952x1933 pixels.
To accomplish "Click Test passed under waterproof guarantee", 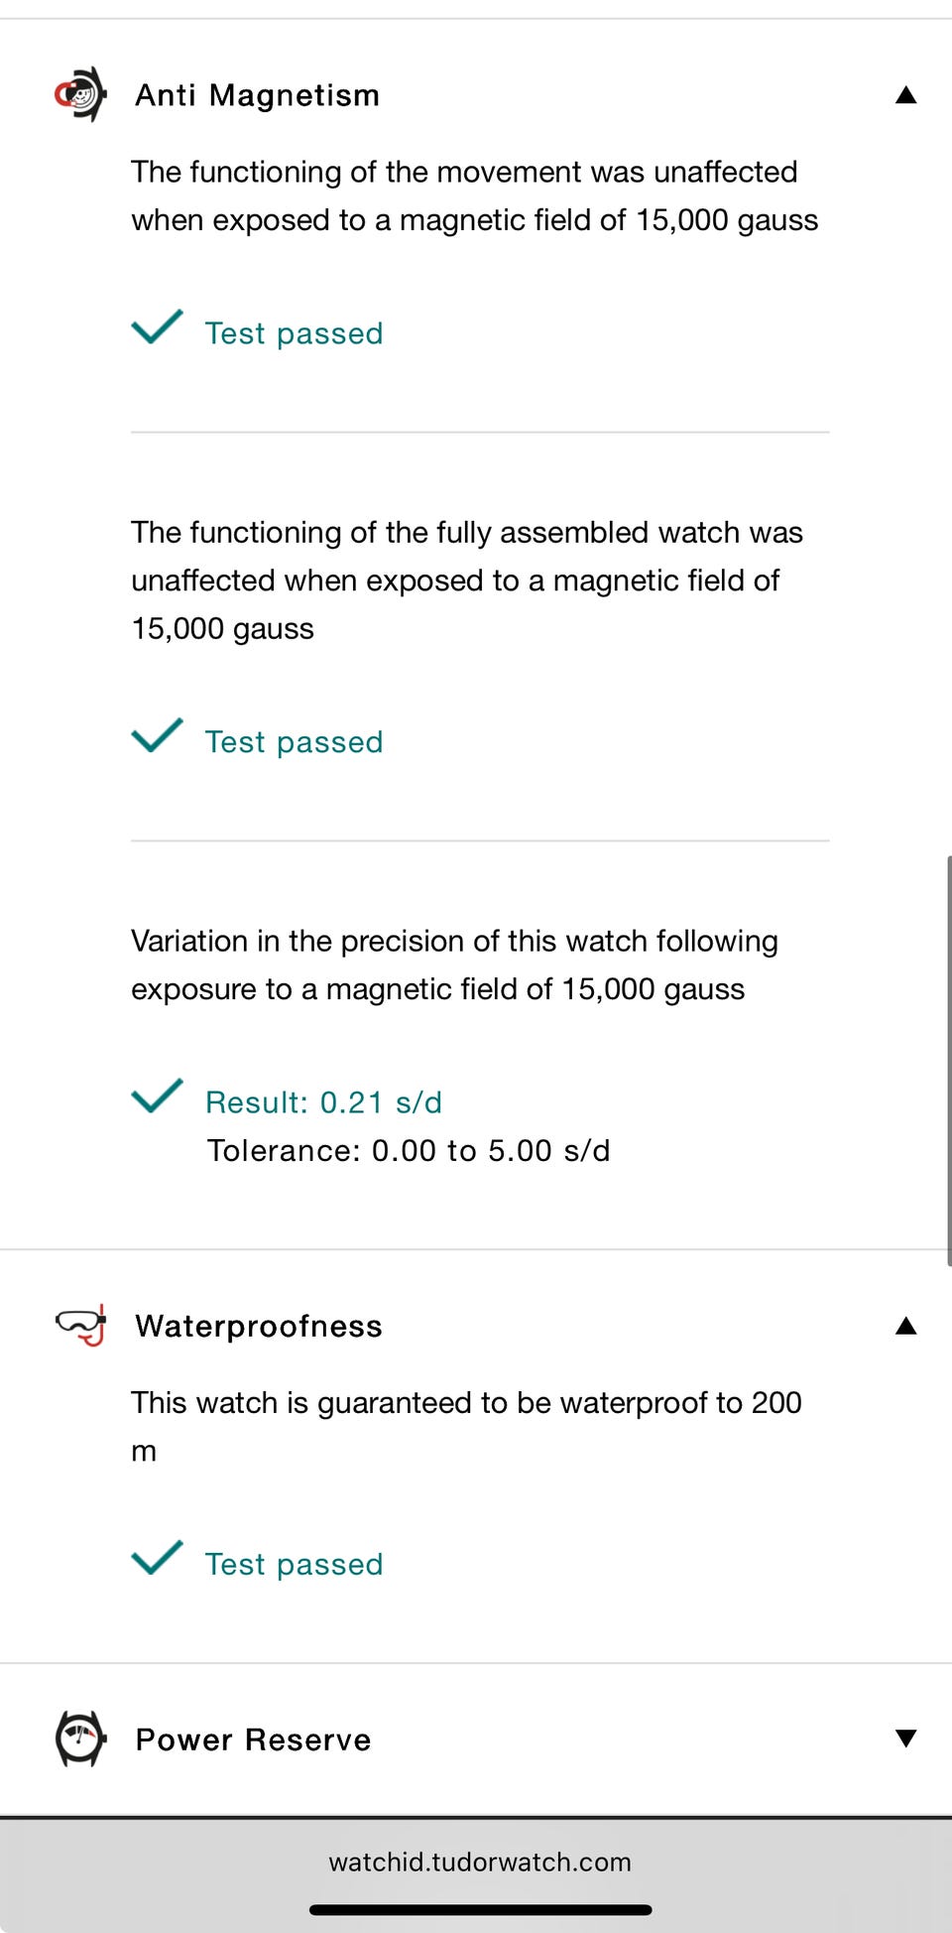I will pyautogui.click(x=294, y=1565).
